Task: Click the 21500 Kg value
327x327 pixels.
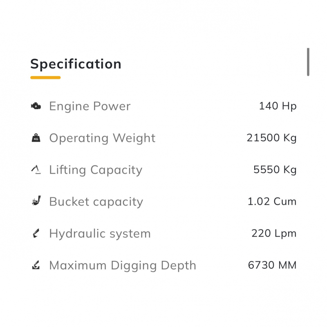Action: click(271, 138)
